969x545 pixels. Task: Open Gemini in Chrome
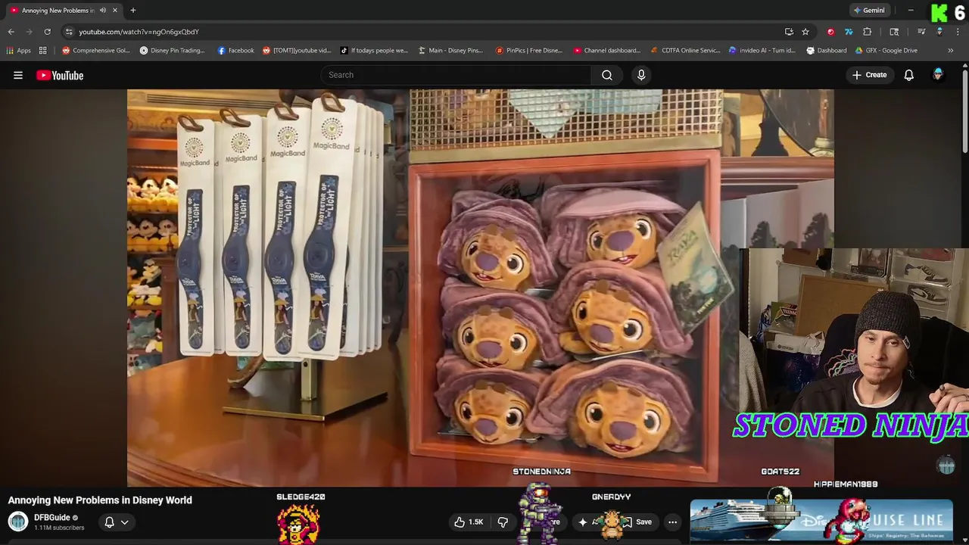point(869,11)
